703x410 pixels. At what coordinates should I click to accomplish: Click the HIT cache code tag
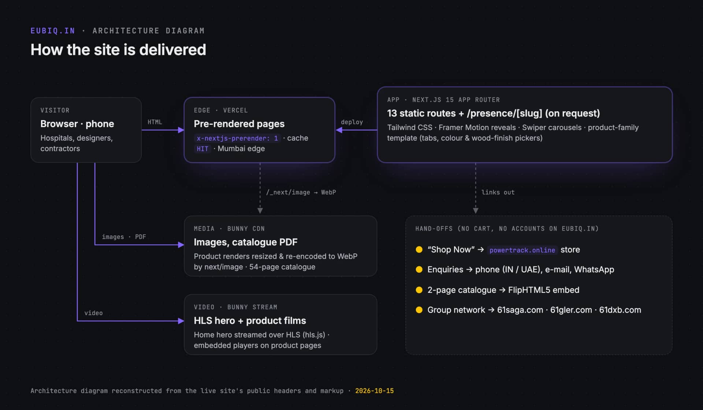[202, 149]
